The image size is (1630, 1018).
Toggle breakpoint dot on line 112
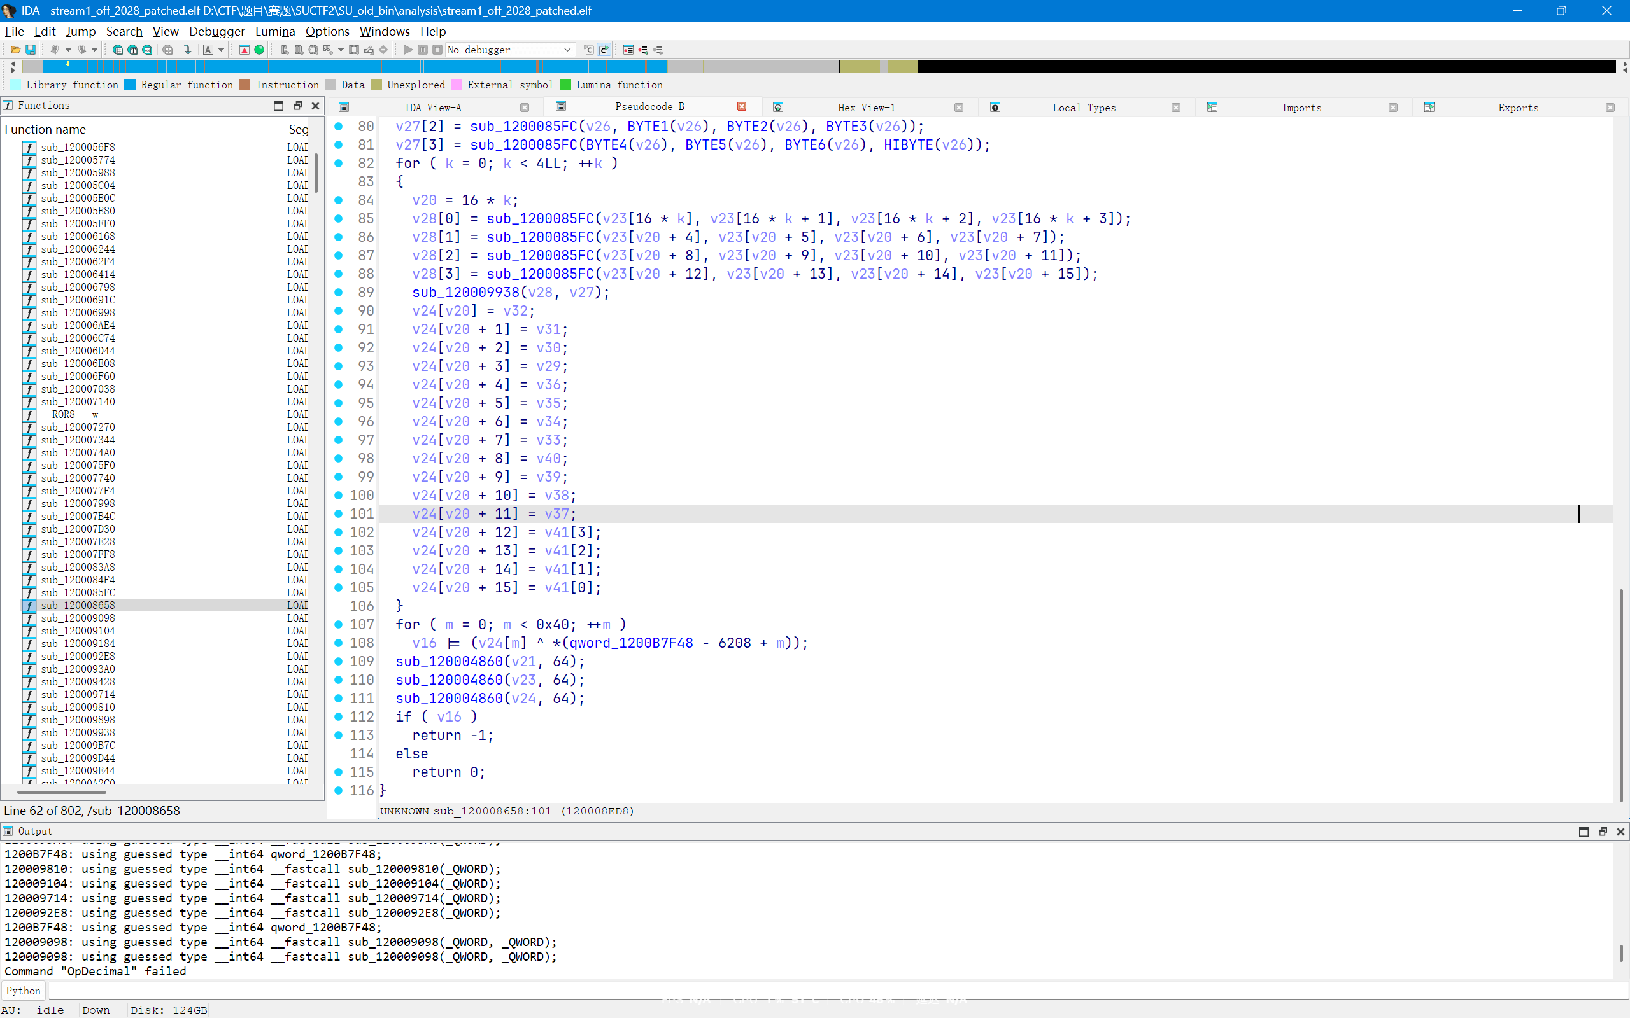pyautogui.click(x=338, y=716)
